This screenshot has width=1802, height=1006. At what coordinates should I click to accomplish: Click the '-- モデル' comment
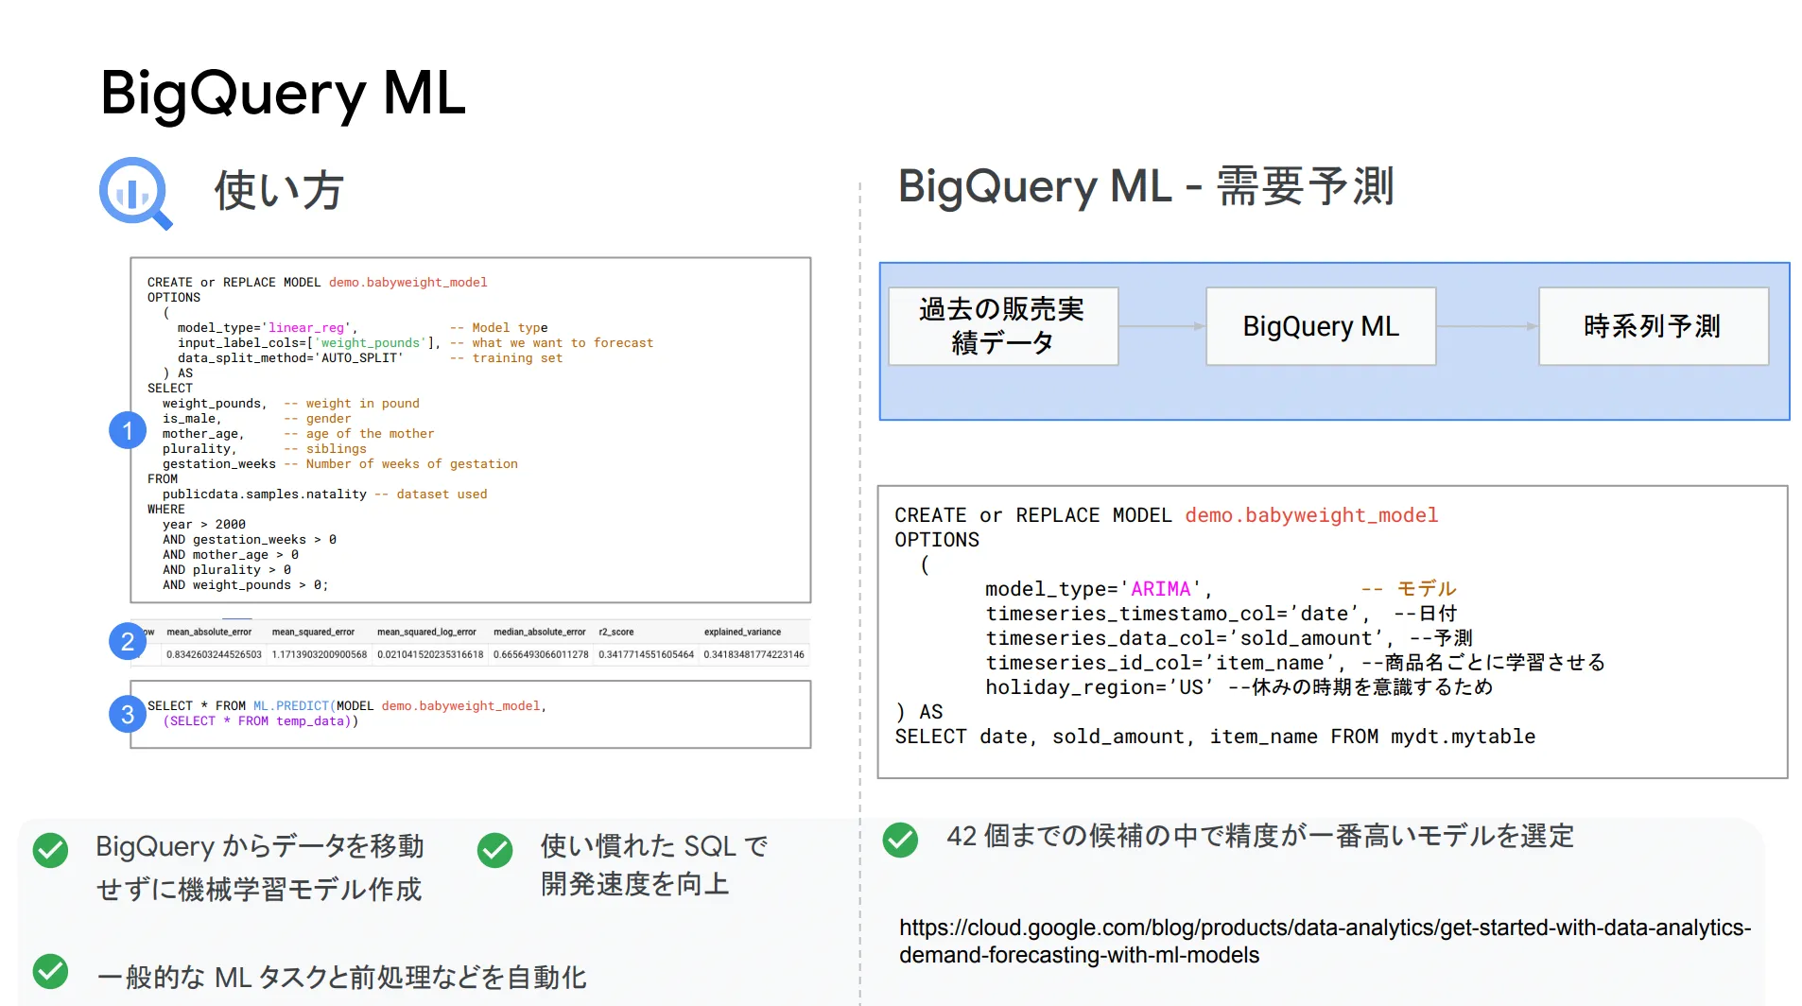click(x=1409, y=589)
